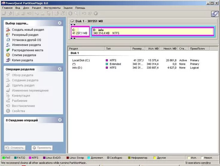
Task: Open the Вид menu
Action: pyautogui.click(x=18, y=8)
